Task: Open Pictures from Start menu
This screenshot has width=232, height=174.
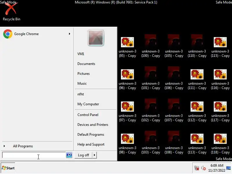Action: (x=84, y=74)
